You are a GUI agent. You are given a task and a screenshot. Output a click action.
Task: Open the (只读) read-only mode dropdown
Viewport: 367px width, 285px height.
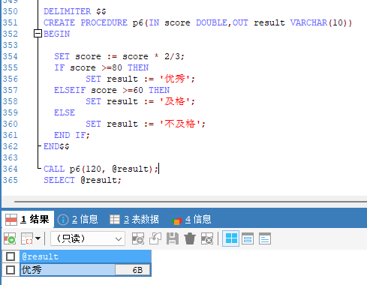click(88, 238)
